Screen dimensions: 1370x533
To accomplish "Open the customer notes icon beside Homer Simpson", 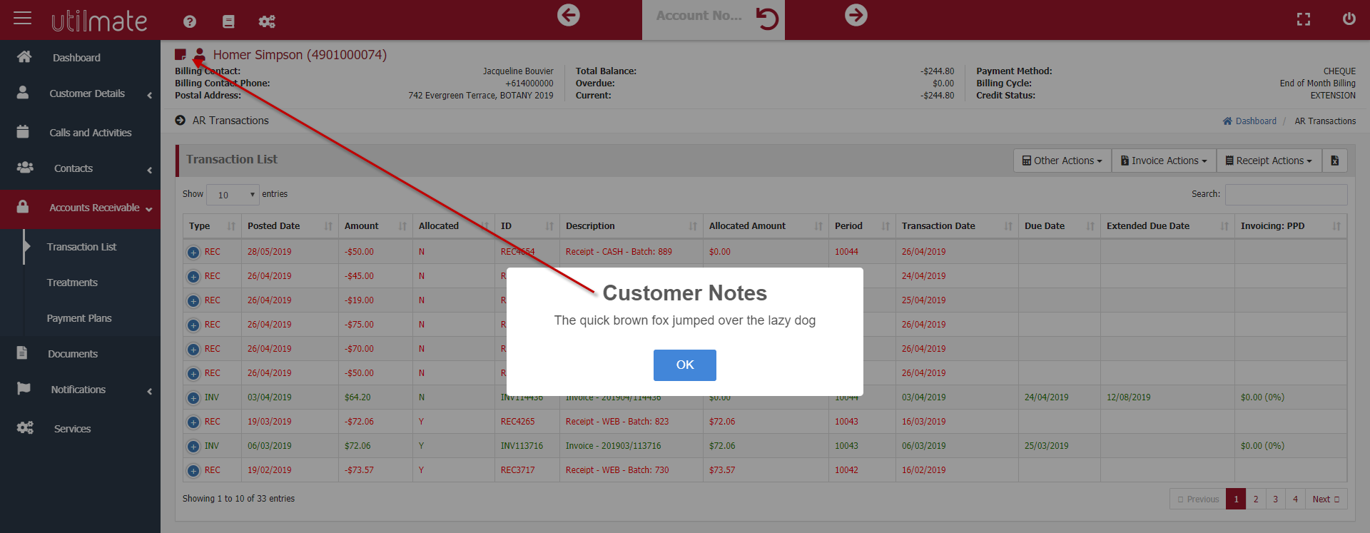I will [181, 55].
